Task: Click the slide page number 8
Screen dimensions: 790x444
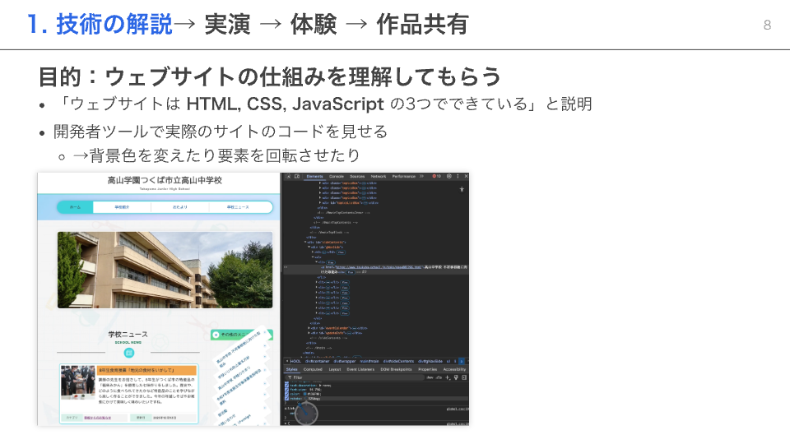Action: click(767, 25)
